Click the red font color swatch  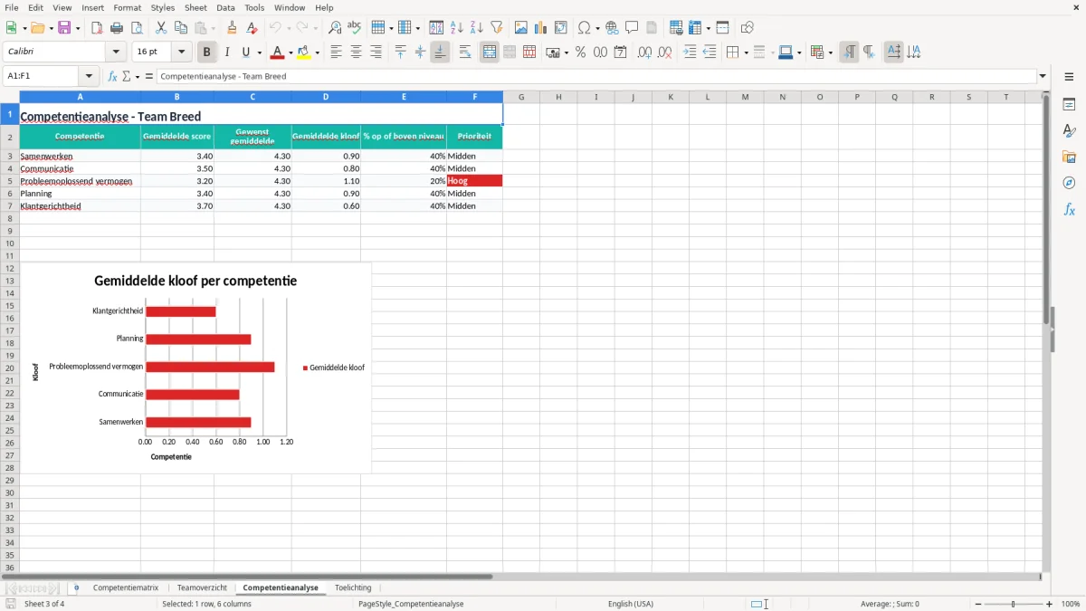click(278, 53)
